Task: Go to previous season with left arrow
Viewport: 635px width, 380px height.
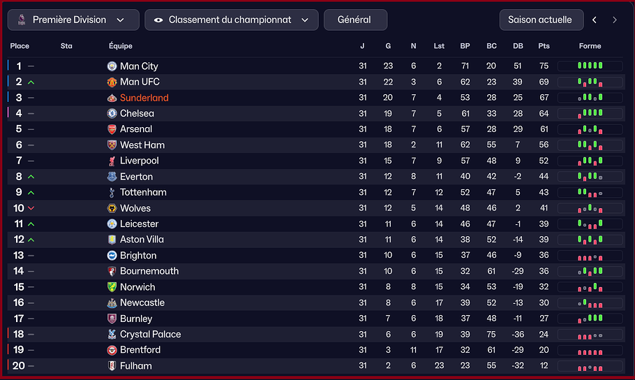Action: coord(595,20)
